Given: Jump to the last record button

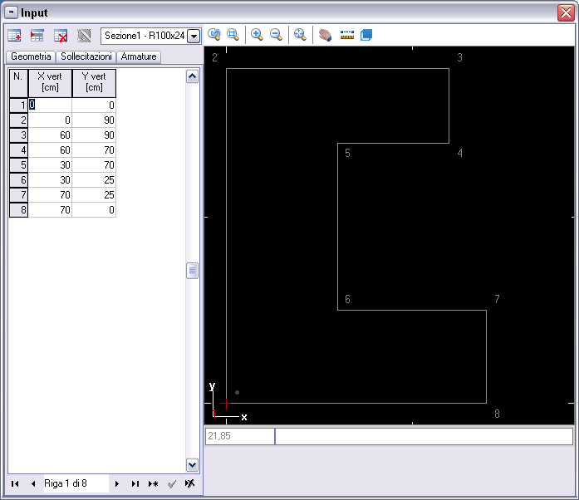Looking at the screenshot, I should [135, 483].
